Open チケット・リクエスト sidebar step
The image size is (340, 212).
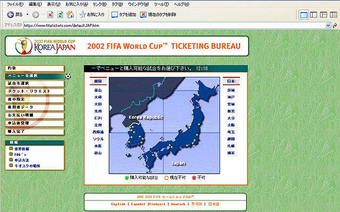click(35, 92)
